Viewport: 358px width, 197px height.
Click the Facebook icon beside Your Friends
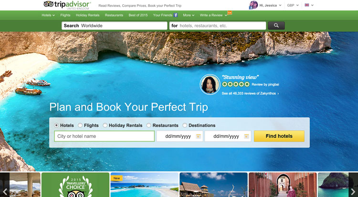coord(175,15)
